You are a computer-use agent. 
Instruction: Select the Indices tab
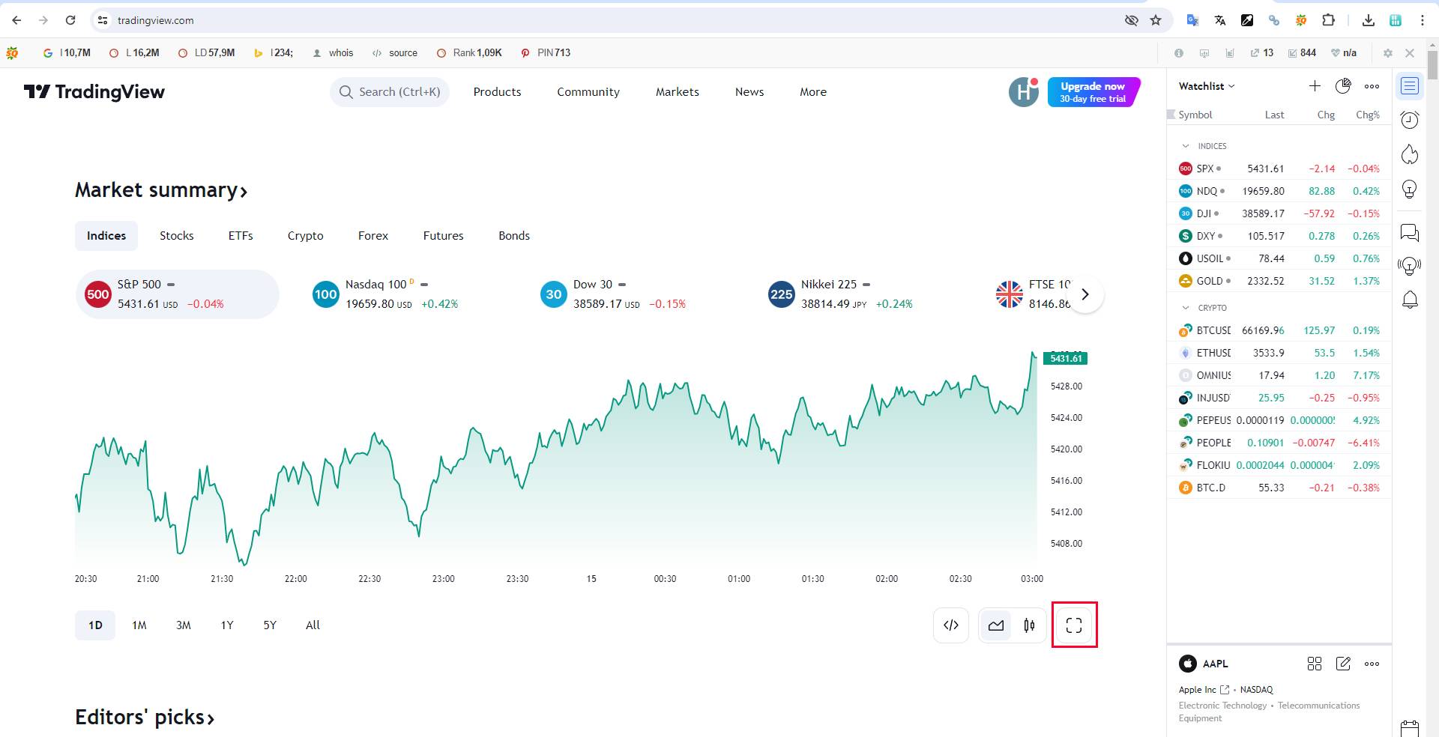click(x=106, y=236)
